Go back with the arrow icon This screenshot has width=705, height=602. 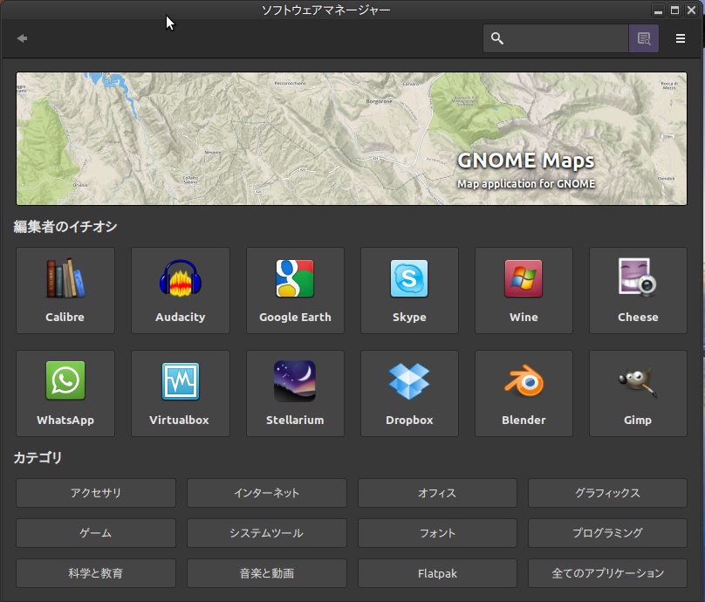pos(22,38)
